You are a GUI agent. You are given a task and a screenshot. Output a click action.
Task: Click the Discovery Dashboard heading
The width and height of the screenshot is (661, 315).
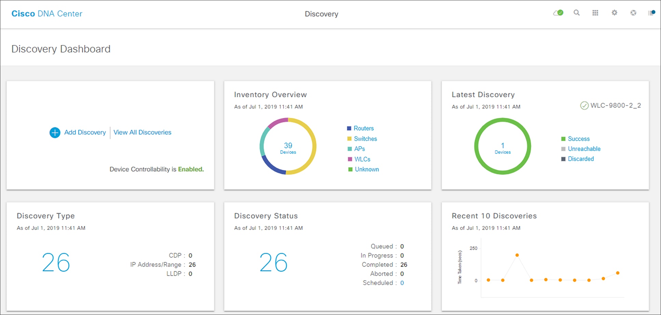tap(61, 49)
